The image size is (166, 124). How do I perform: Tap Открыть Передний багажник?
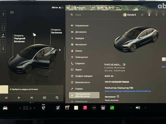[20, 38]
